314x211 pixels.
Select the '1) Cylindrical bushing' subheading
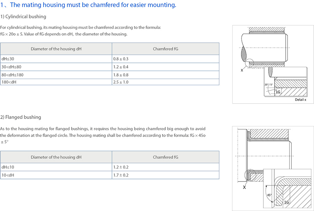pos(23,17)
